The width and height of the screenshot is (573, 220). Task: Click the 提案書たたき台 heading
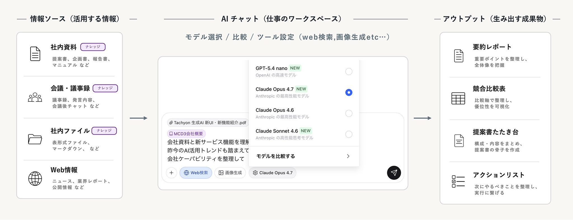[495, 132]
